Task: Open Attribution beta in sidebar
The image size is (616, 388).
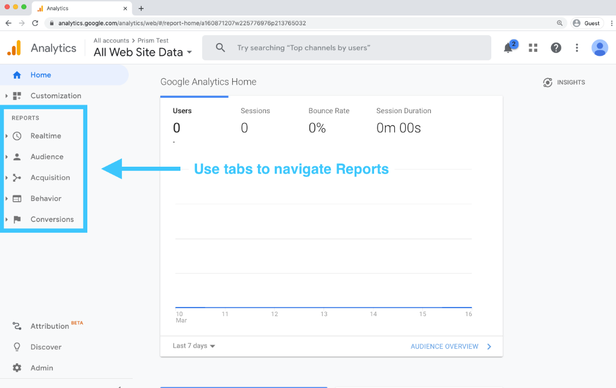Action: point(49,326)
